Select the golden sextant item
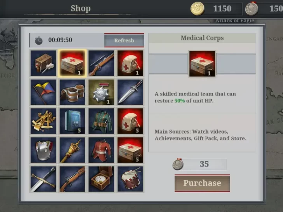This screenshot has height=212, width=283. (x=43, y=121)
